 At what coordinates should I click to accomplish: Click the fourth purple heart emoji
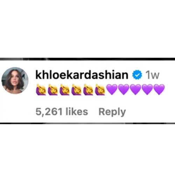(x=147, y=90)
